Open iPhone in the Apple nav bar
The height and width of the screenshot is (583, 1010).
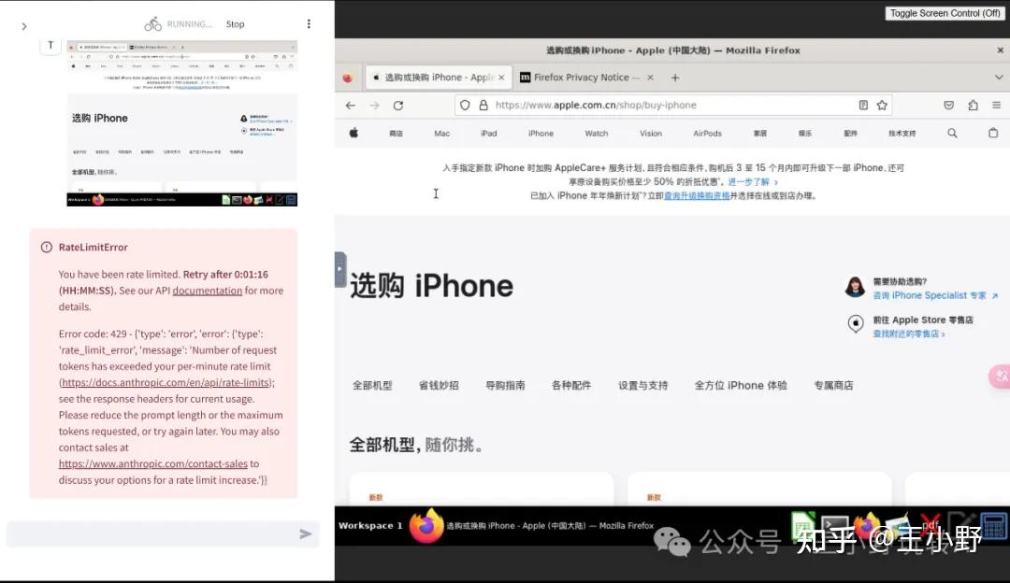541,134
